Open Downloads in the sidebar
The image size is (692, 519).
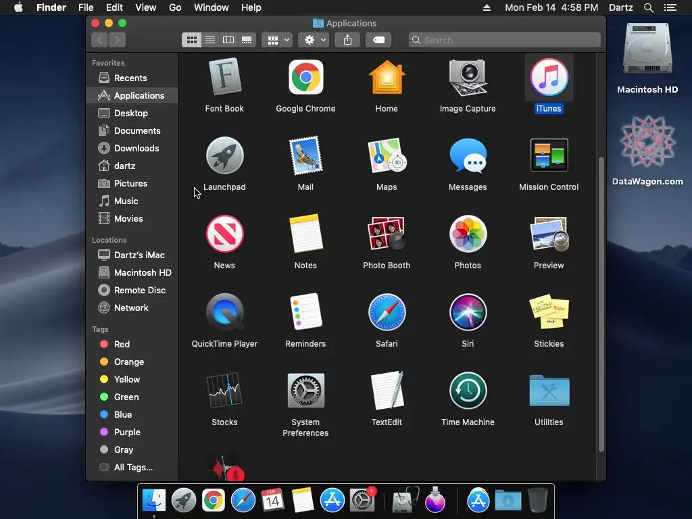(x=132, y=149)
